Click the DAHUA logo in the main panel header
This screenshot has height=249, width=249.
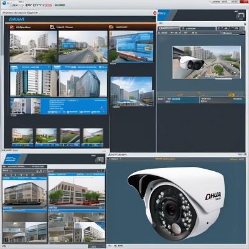tap(17, 19)
